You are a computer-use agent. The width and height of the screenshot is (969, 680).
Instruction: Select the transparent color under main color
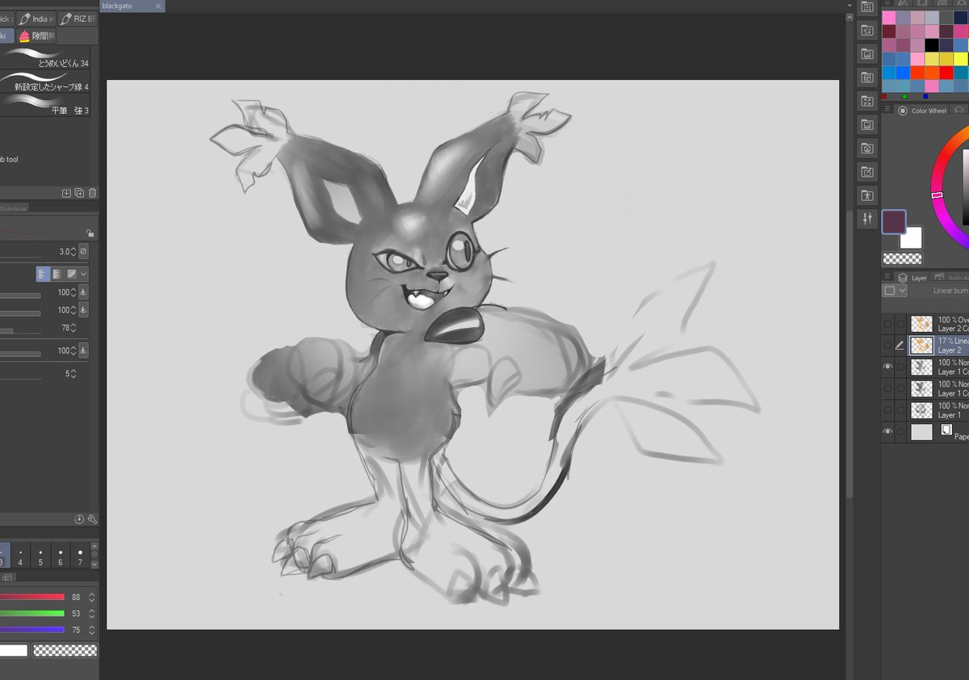click(x=902, y=258)
